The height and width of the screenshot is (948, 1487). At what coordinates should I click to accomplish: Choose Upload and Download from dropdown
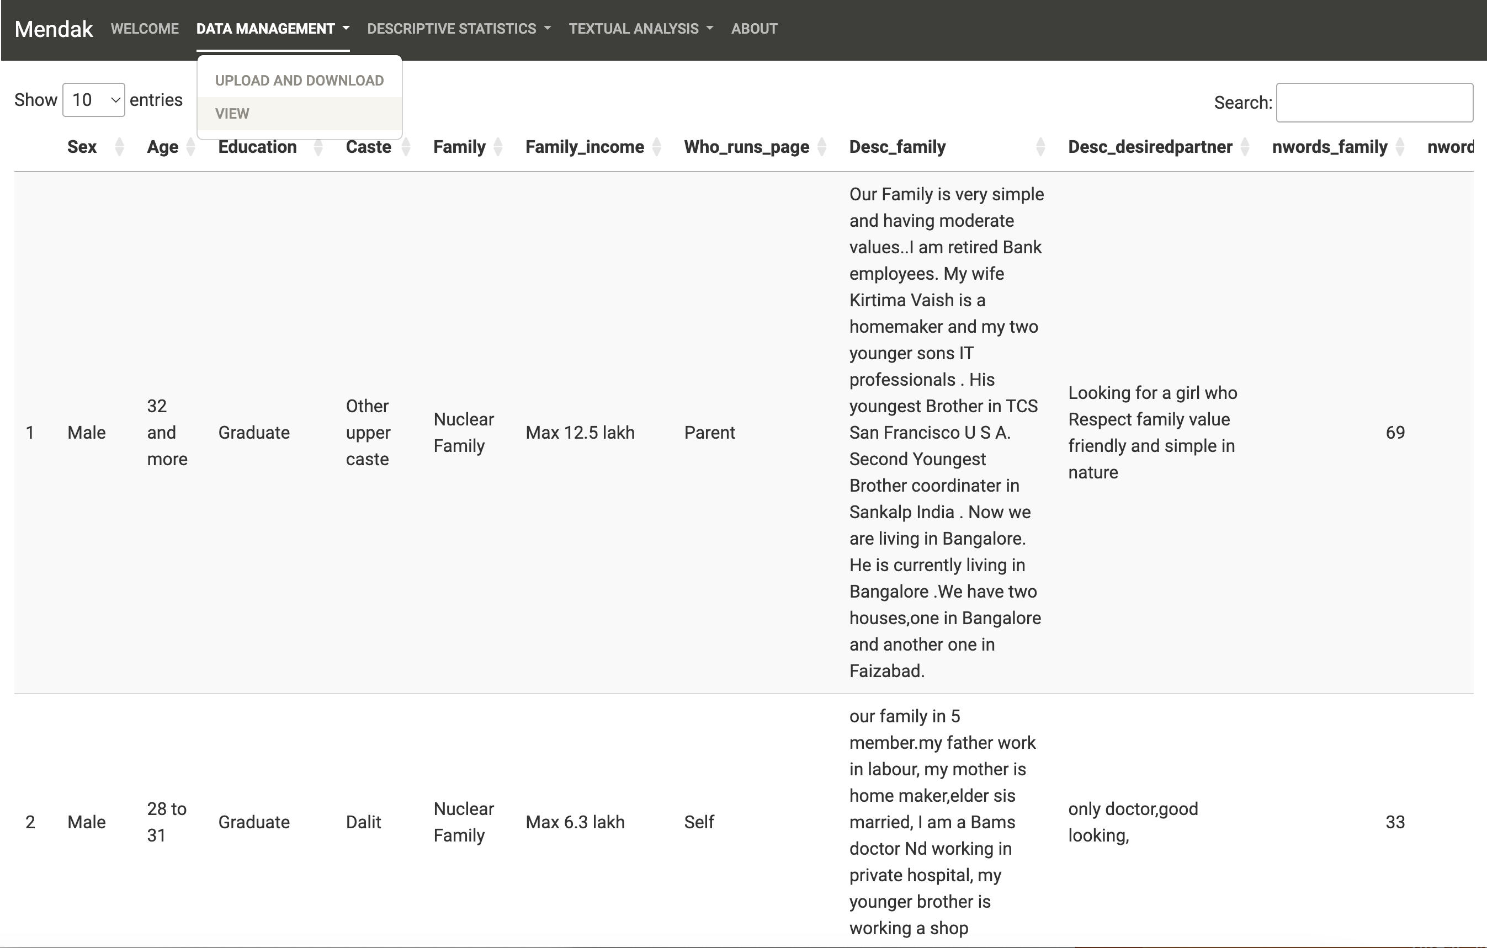click(x=300, y=80)
